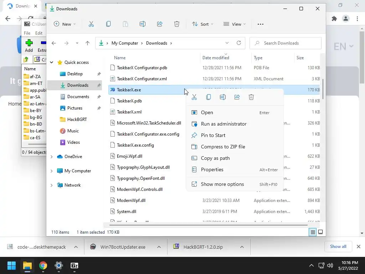Collapse Quick access tree node
The width and height of the screenshot is (365, 274).
tap(52, 62)
